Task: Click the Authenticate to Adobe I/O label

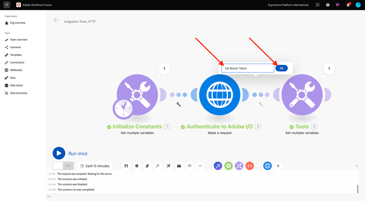Action: point(219,127)
